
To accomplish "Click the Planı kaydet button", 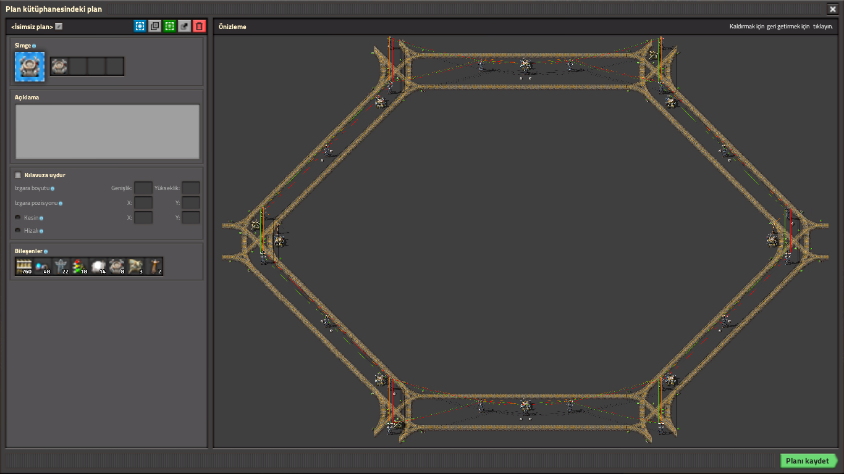I will point(809,461).
